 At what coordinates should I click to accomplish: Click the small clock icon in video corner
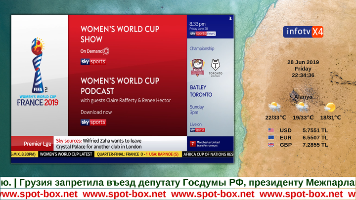(x=230, y=19)
